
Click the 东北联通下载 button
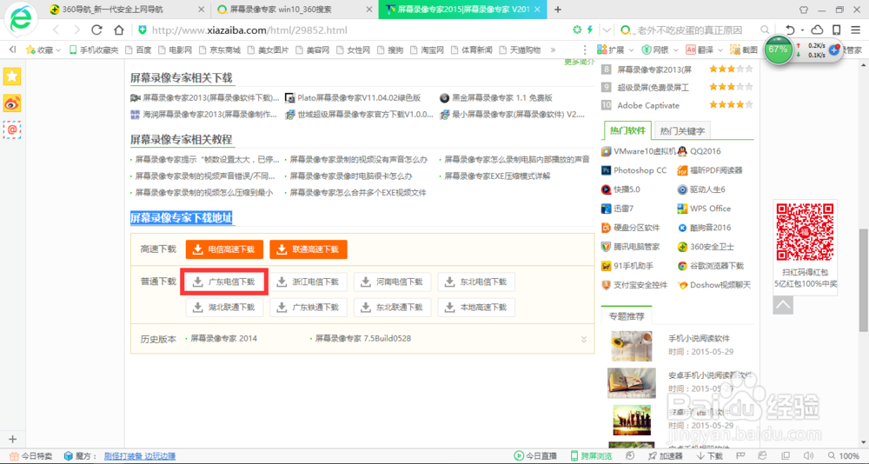(x=392, y=307)
